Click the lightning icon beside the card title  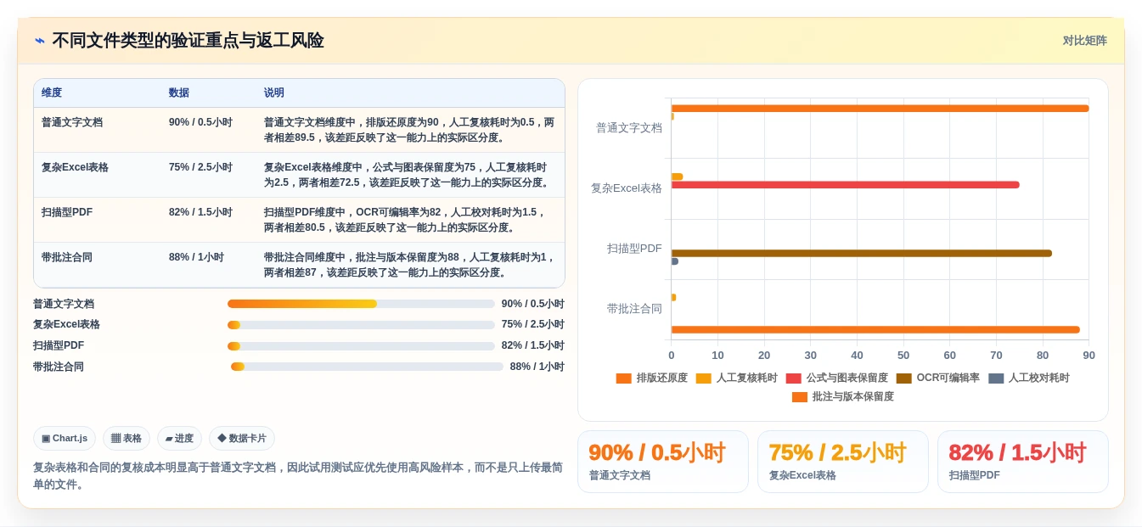coord(40,41)
